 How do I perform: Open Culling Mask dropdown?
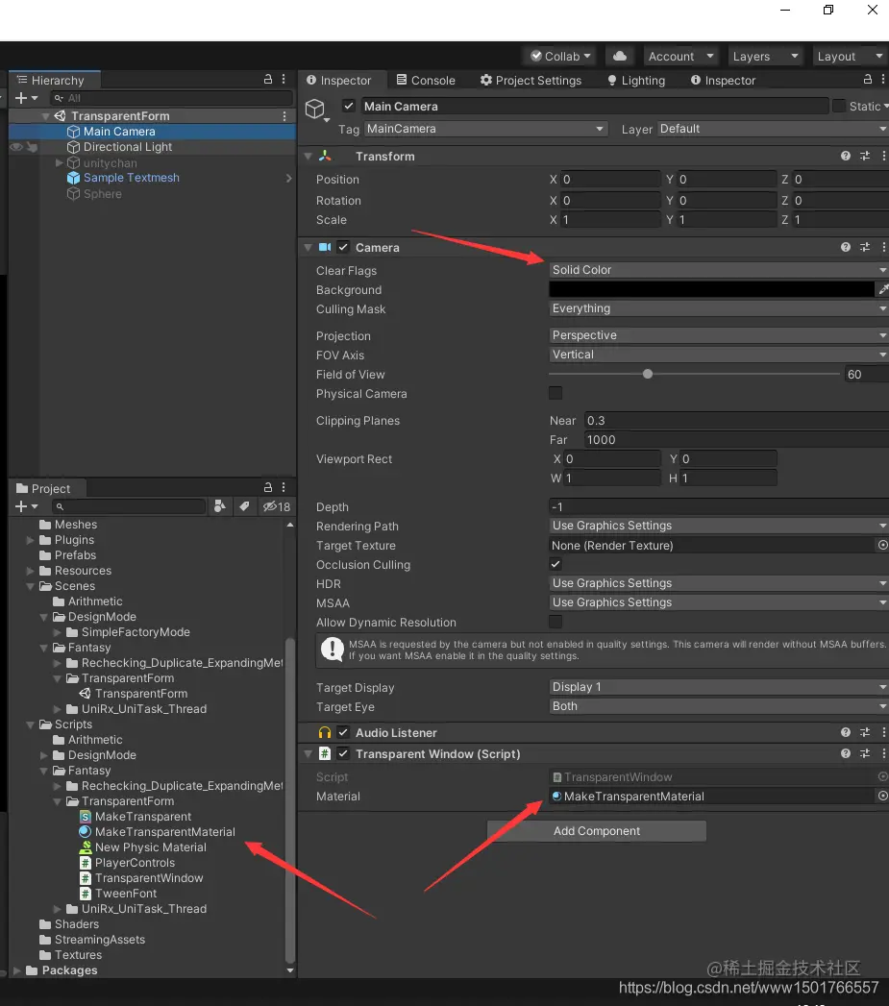point(719,308)
